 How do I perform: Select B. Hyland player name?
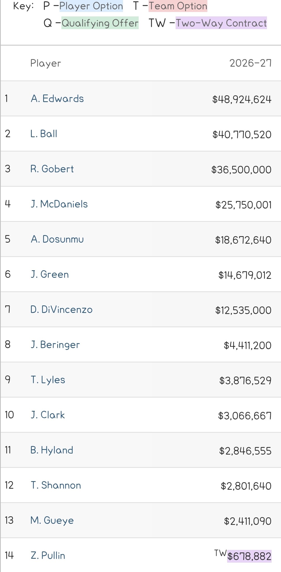(52, 450)
